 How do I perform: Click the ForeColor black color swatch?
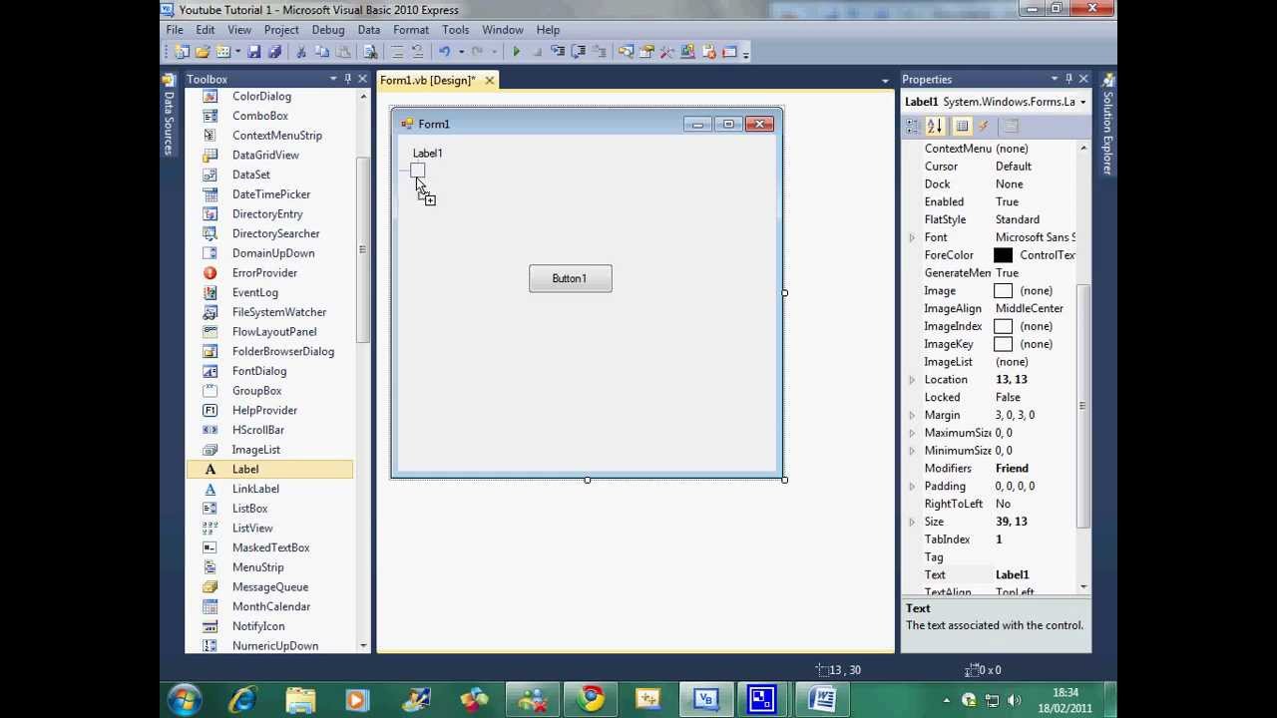tap(1003, 255)
